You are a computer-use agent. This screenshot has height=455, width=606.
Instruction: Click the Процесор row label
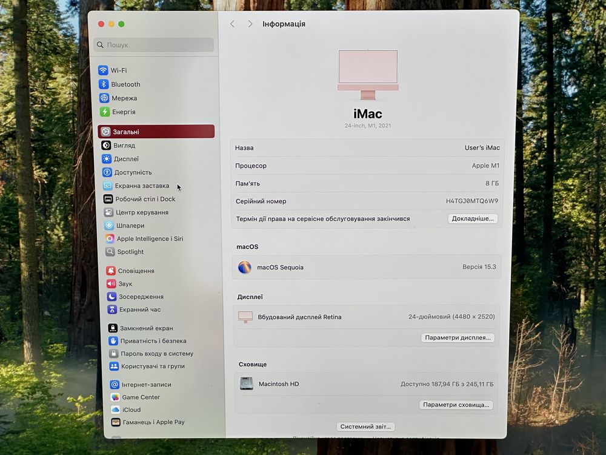pos(251,166)
